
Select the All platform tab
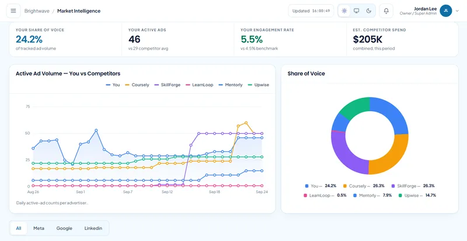pos(19,228)
